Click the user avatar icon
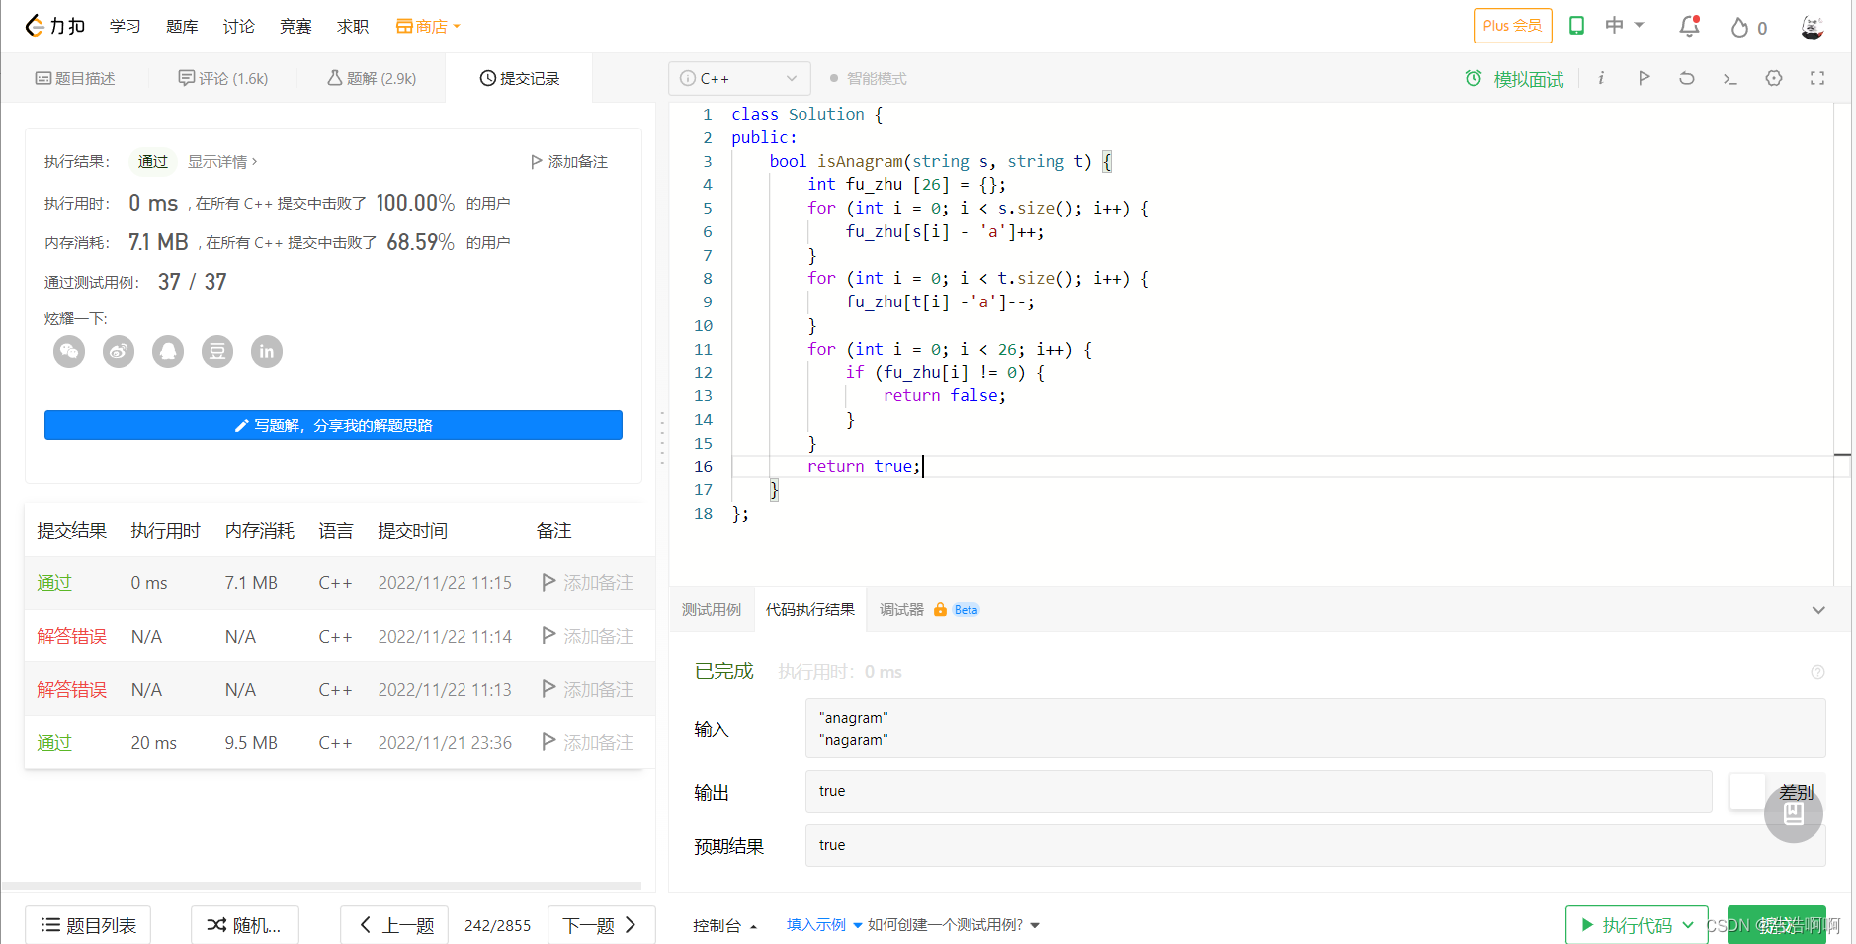The height and width of the screenshot is (944, 1856). click(x=1812, y=27)
